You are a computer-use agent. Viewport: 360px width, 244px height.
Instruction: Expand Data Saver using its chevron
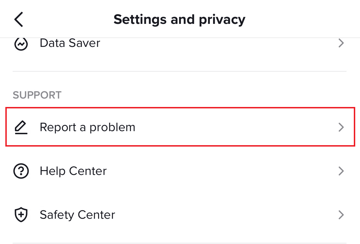click(341, 43)
